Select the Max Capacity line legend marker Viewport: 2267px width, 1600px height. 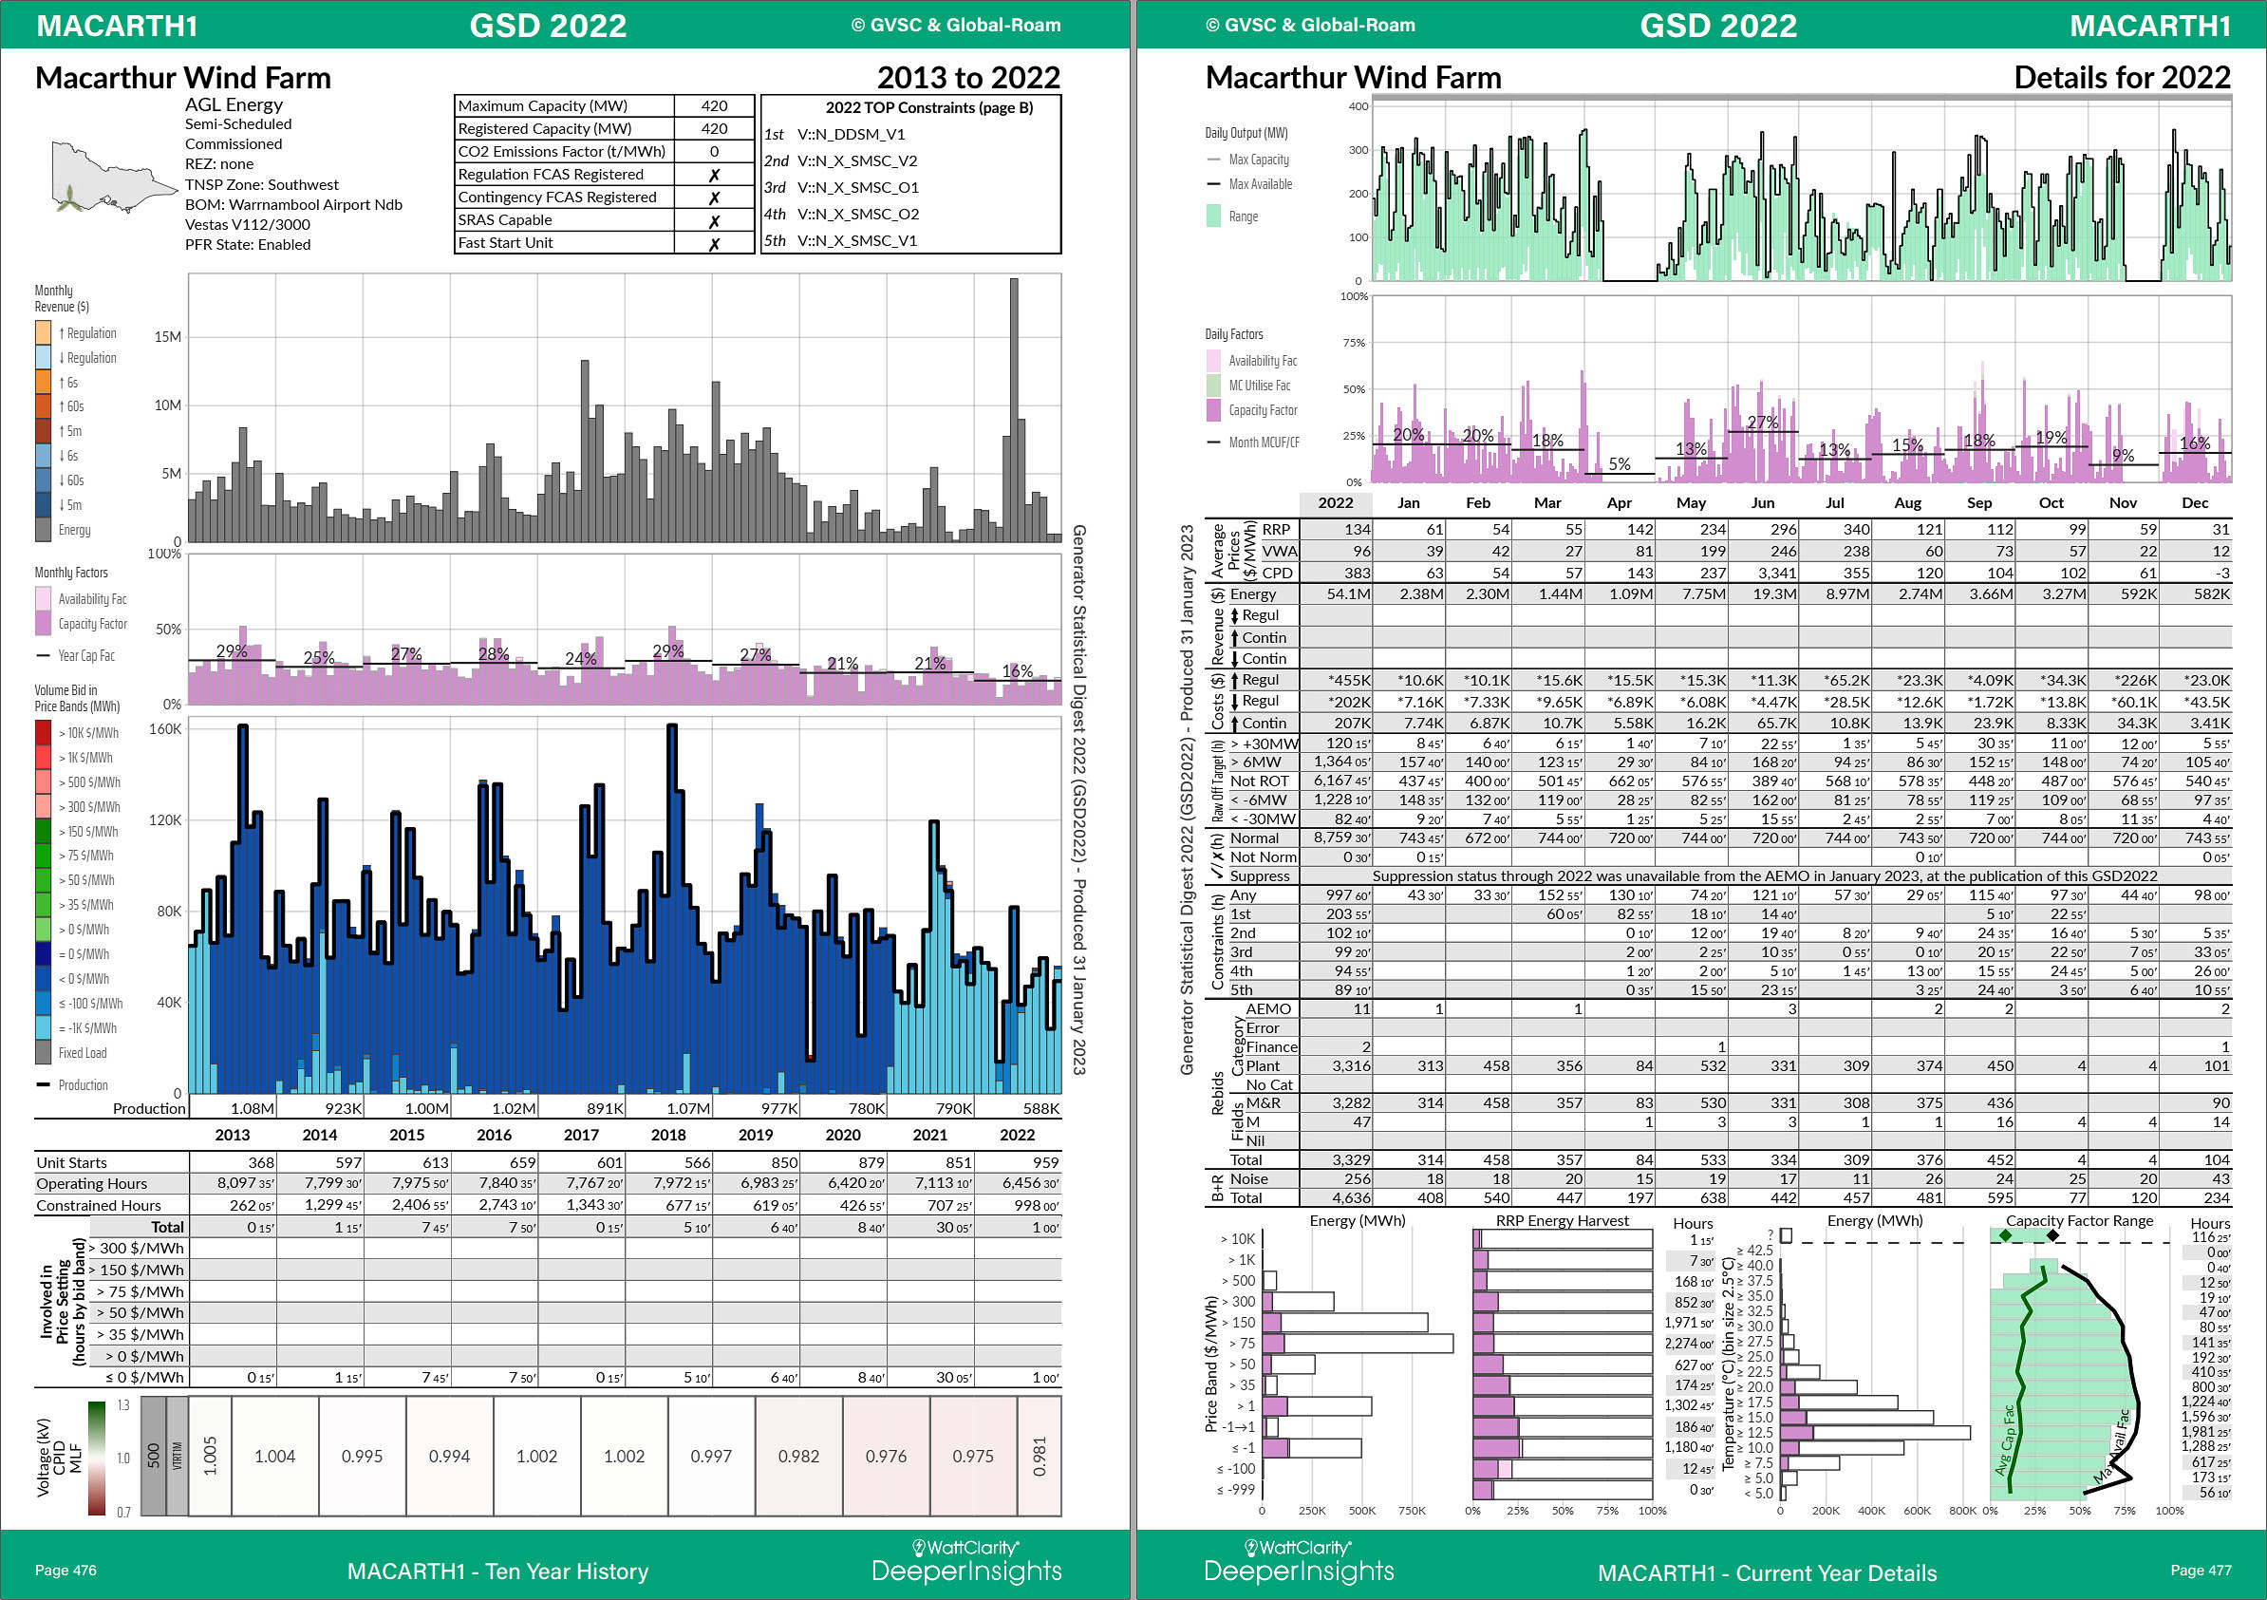point(1213,159)
